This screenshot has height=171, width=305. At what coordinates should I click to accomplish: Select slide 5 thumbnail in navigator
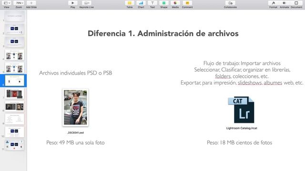15,67
